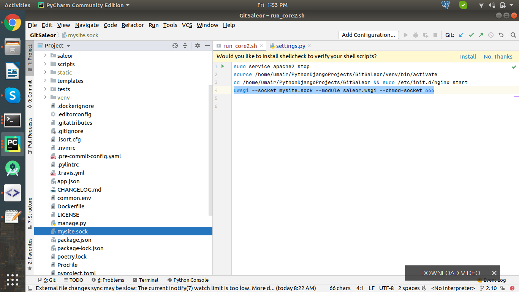Viewport: 519px width, 292px height.
Task: Update project with the blue Git arrow icon
Action: pyautogui.click(x=461, y=35)
